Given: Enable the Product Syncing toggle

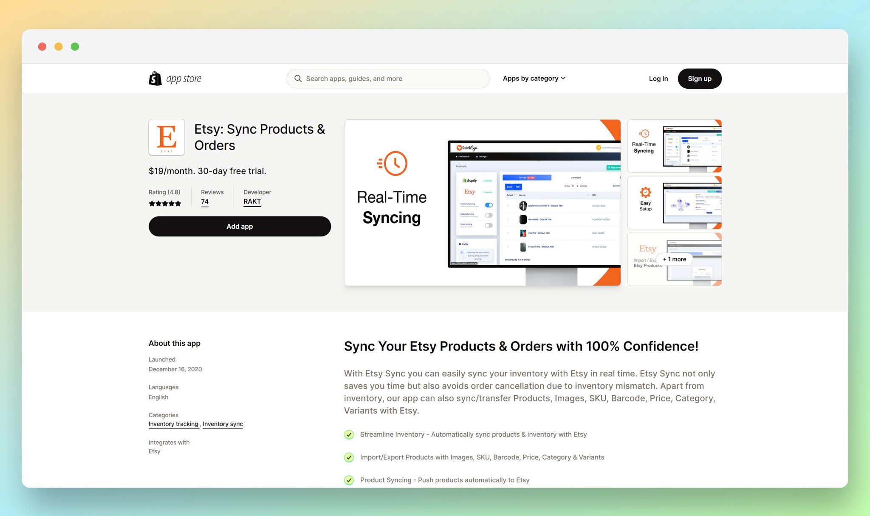Looking at the screenshot, I should [489, 216].
